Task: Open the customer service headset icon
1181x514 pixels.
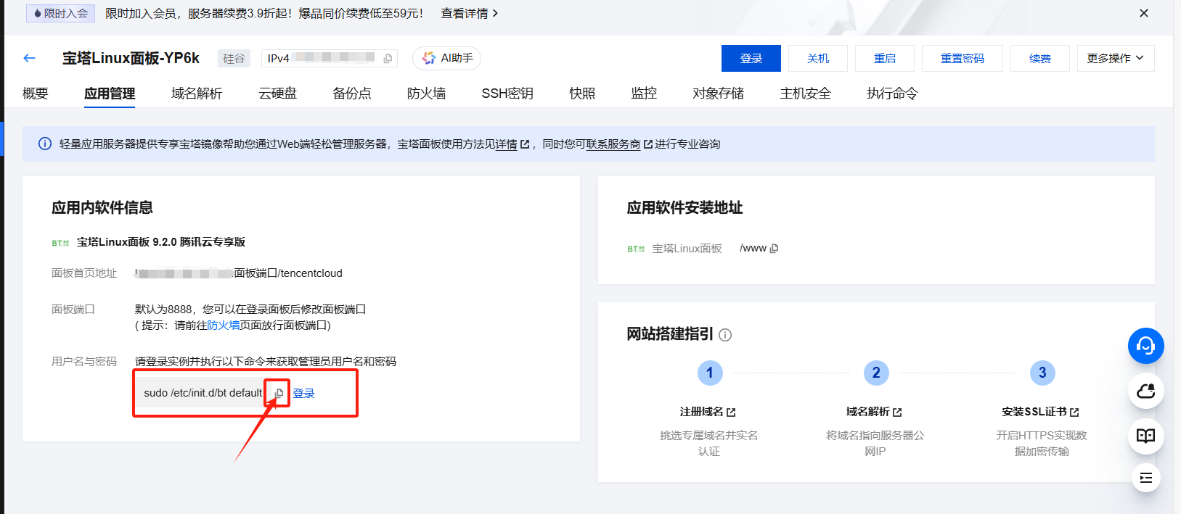Action: [1145, 346]
